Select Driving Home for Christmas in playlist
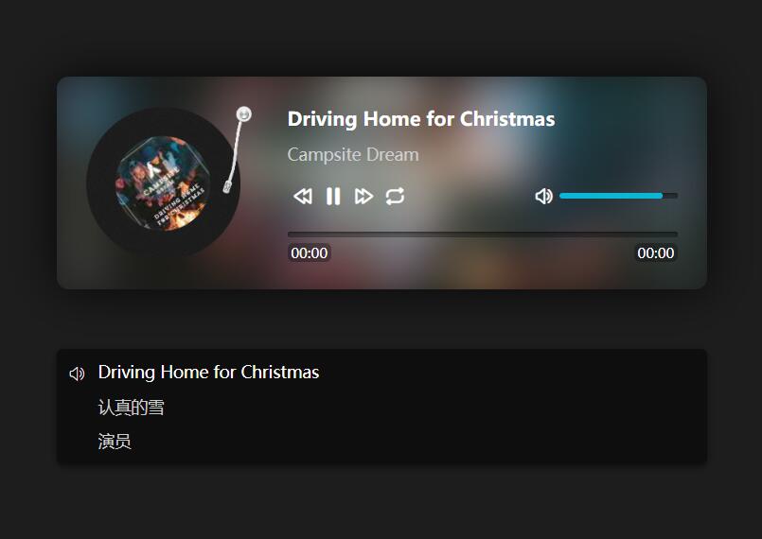762x539 pixels. pyautogui.click(x=208, y=373)
